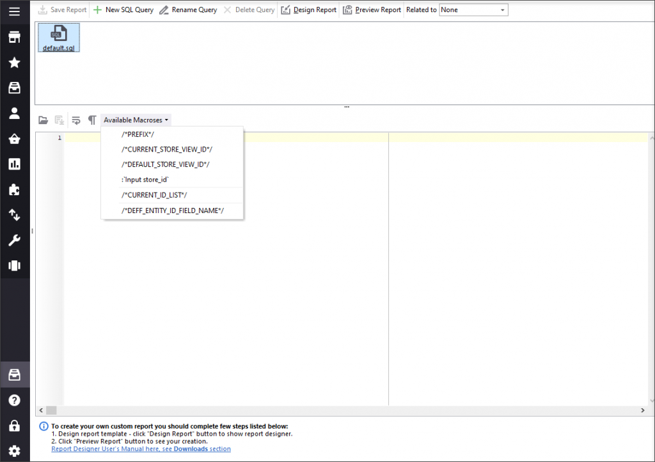This screenshot has width=655, height=462.
Task: Open the star favorites sidebar icon
Action: 14,63
